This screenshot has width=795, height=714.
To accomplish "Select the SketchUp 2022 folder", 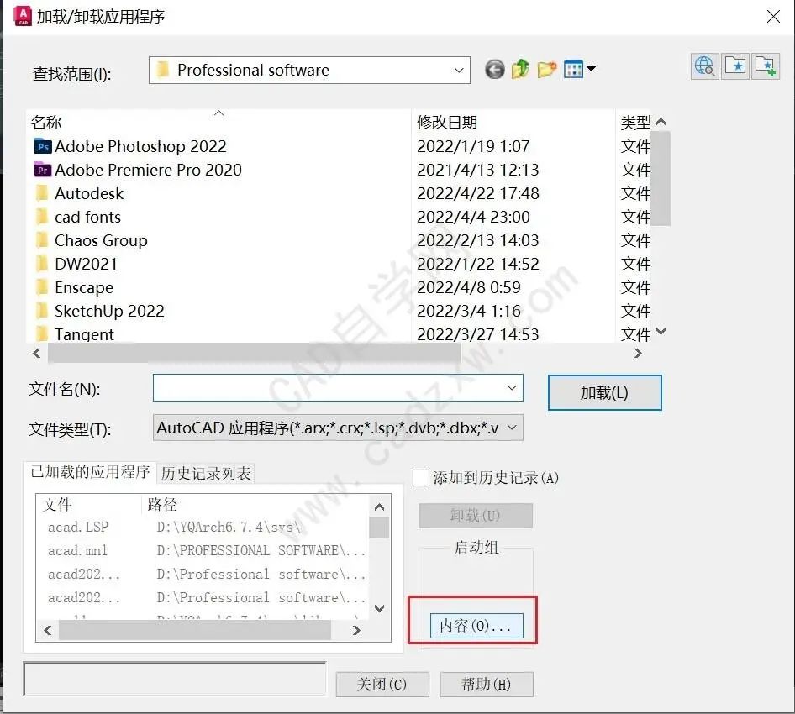I will click(x=99, y=311).
